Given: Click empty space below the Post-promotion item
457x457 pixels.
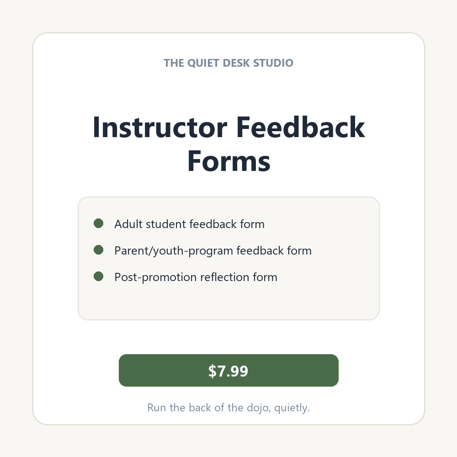Looking at the screenshot, I should click(x=229, y=302).
